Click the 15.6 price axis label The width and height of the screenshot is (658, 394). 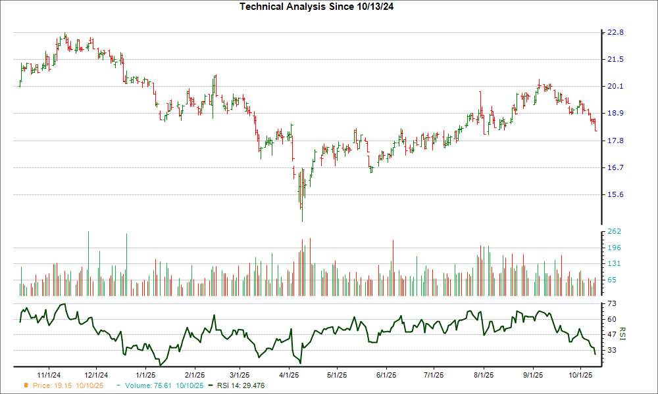coord(615,194)
